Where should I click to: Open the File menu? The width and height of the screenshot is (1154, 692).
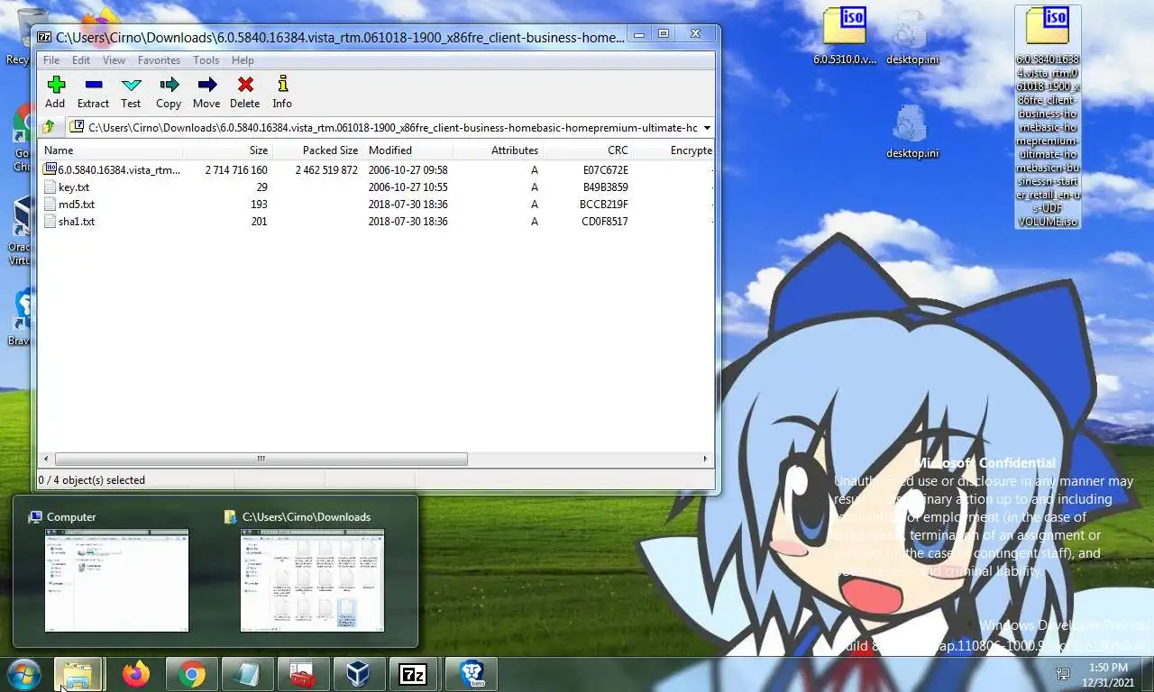click(x=51, y=60)
